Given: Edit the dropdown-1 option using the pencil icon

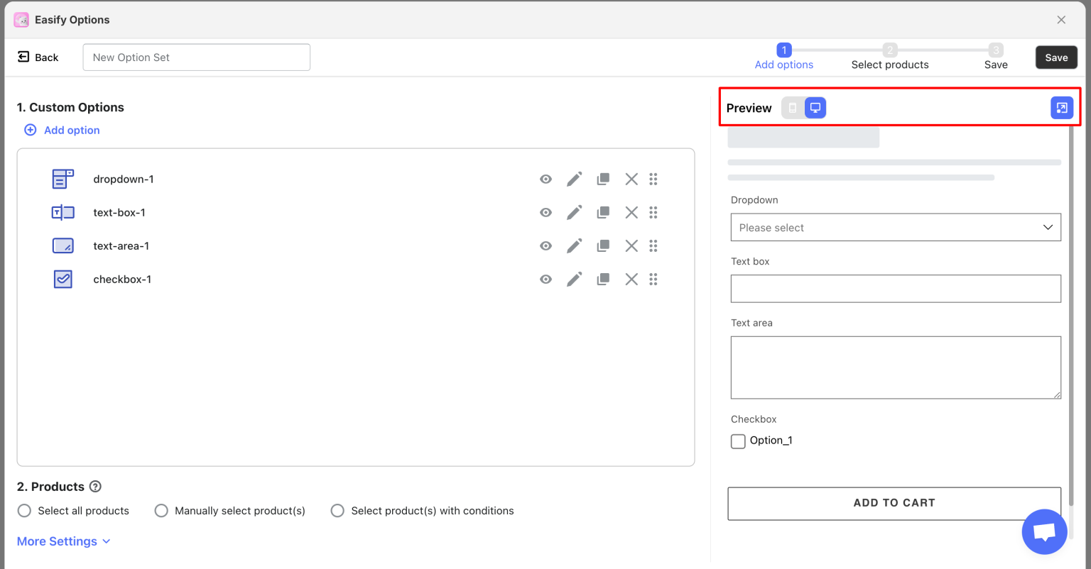Looking at the screenshot, I should (574, 179).
